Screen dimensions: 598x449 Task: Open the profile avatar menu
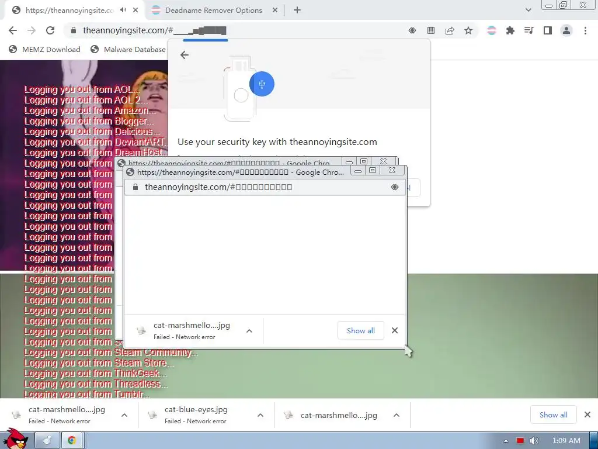tap(566, 30)
